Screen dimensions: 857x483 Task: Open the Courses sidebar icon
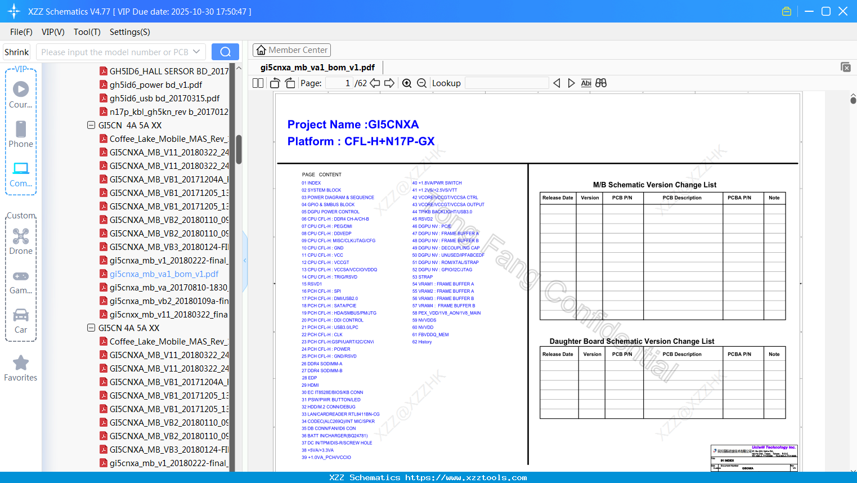pos(21,95)
